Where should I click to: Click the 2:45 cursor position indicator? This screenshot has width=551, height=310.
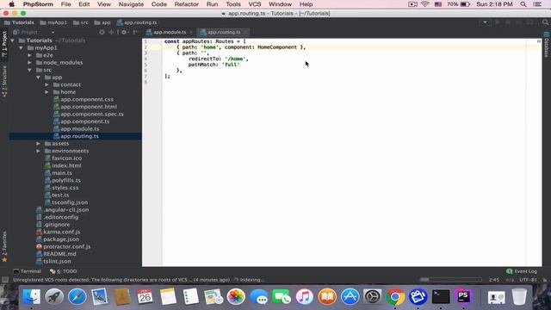pyautogui.click(x=493, y=280)
